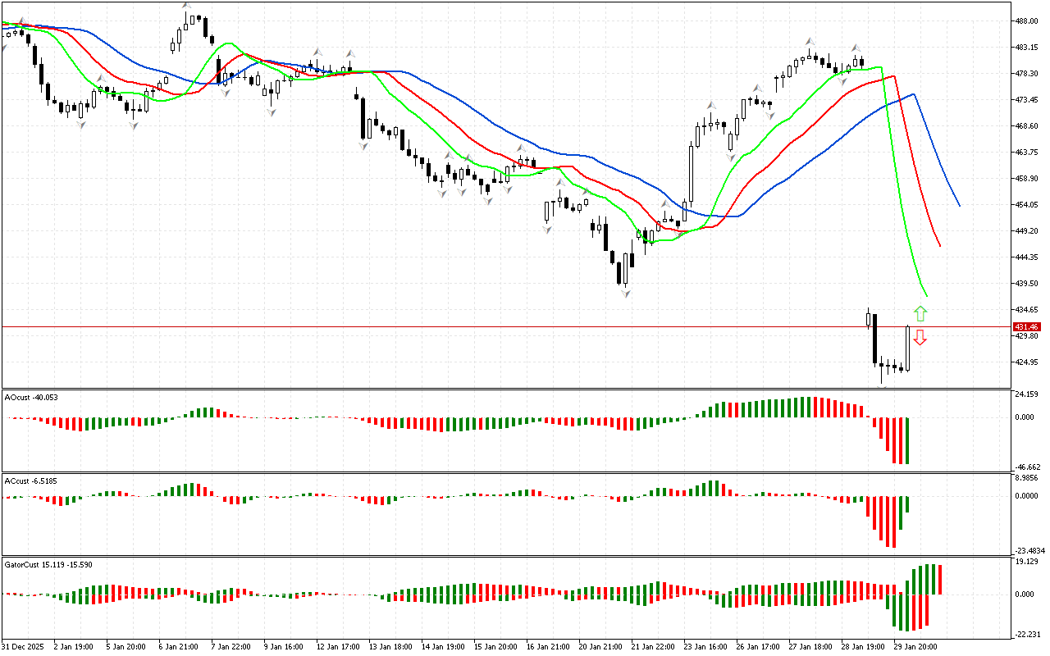Click the 488.00 price scale label
Screen dimensions: 1050x656
pos(1027,21)
